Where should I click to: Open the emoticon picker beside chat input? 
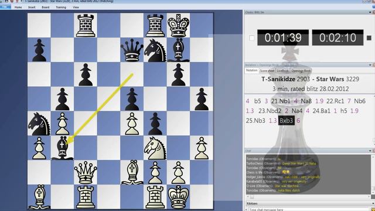372,209
